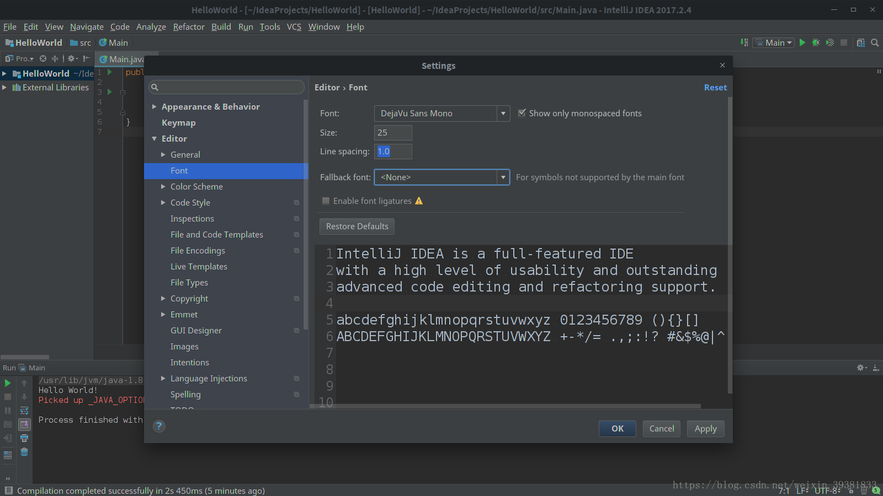Expand HelloWorld project tree node
Image resolution: width=883 pixels, height=496 pixels.
tap(4, 73)
